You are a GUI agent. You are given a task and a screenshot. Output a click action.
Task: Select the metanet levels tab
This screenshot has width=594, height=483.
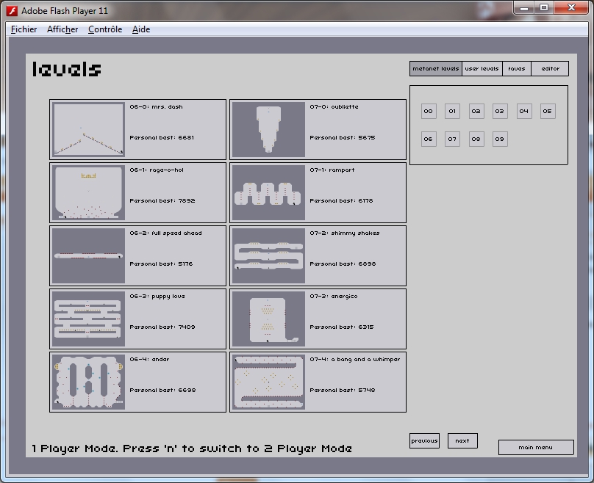(436, 69)
